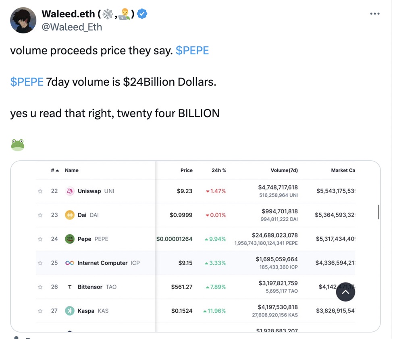This screenshot has width=393, height=339.
Task: Click Waleed.eth profile avatar
Action: pyautogui.click(x=23, y=20)
